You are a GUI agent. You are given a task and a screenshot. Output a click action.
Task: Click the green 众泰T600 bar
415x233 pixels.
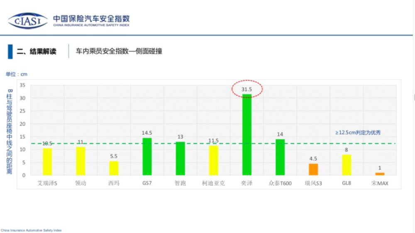[280, 157]
